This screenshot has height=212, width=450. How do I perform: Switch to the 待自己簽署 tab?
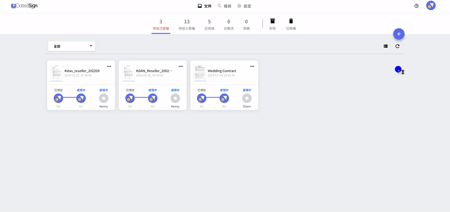pos(161,25)
